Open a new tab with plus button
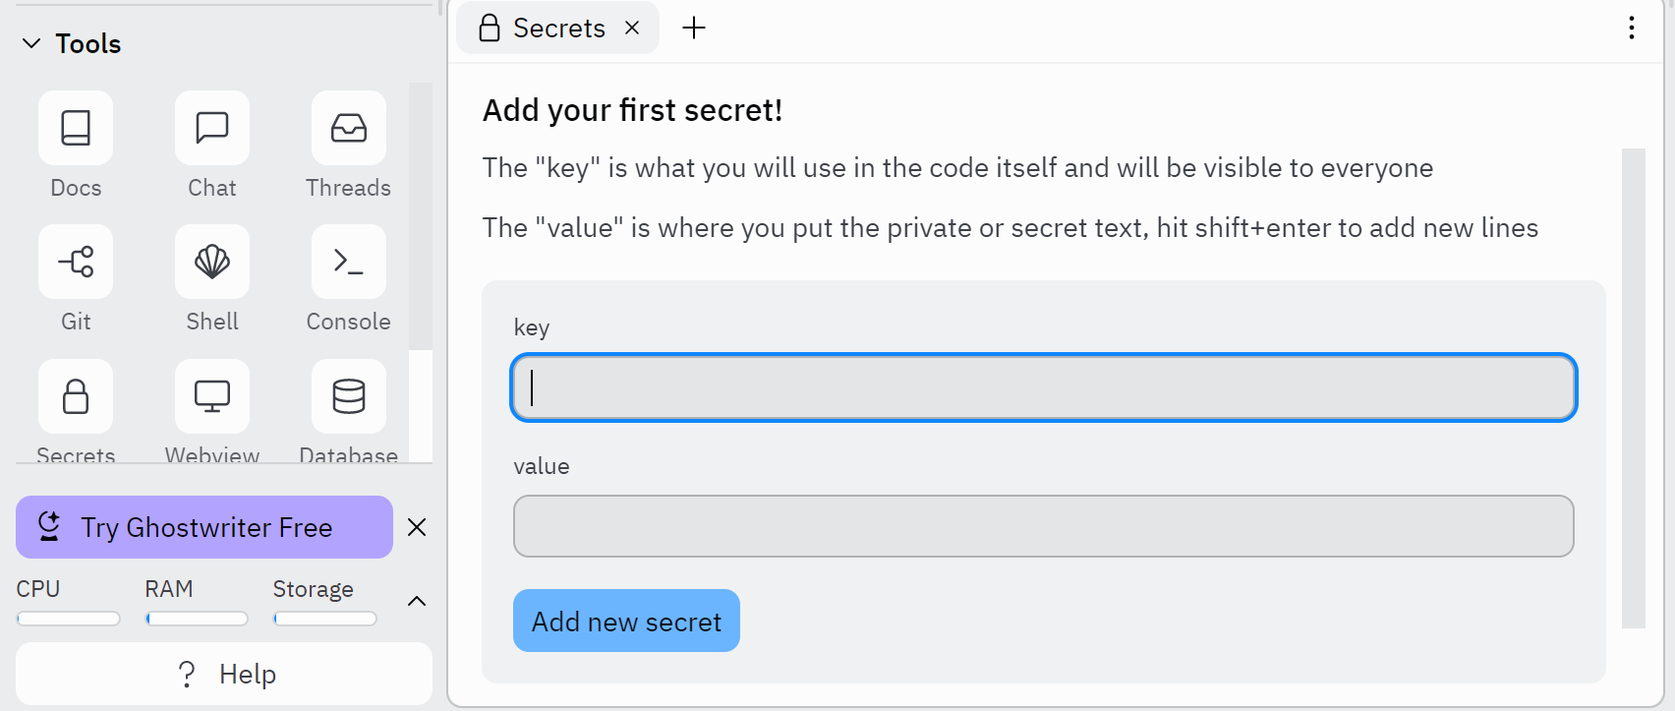The width and height of the screenshot is (1675, 711). coord(694,28)
